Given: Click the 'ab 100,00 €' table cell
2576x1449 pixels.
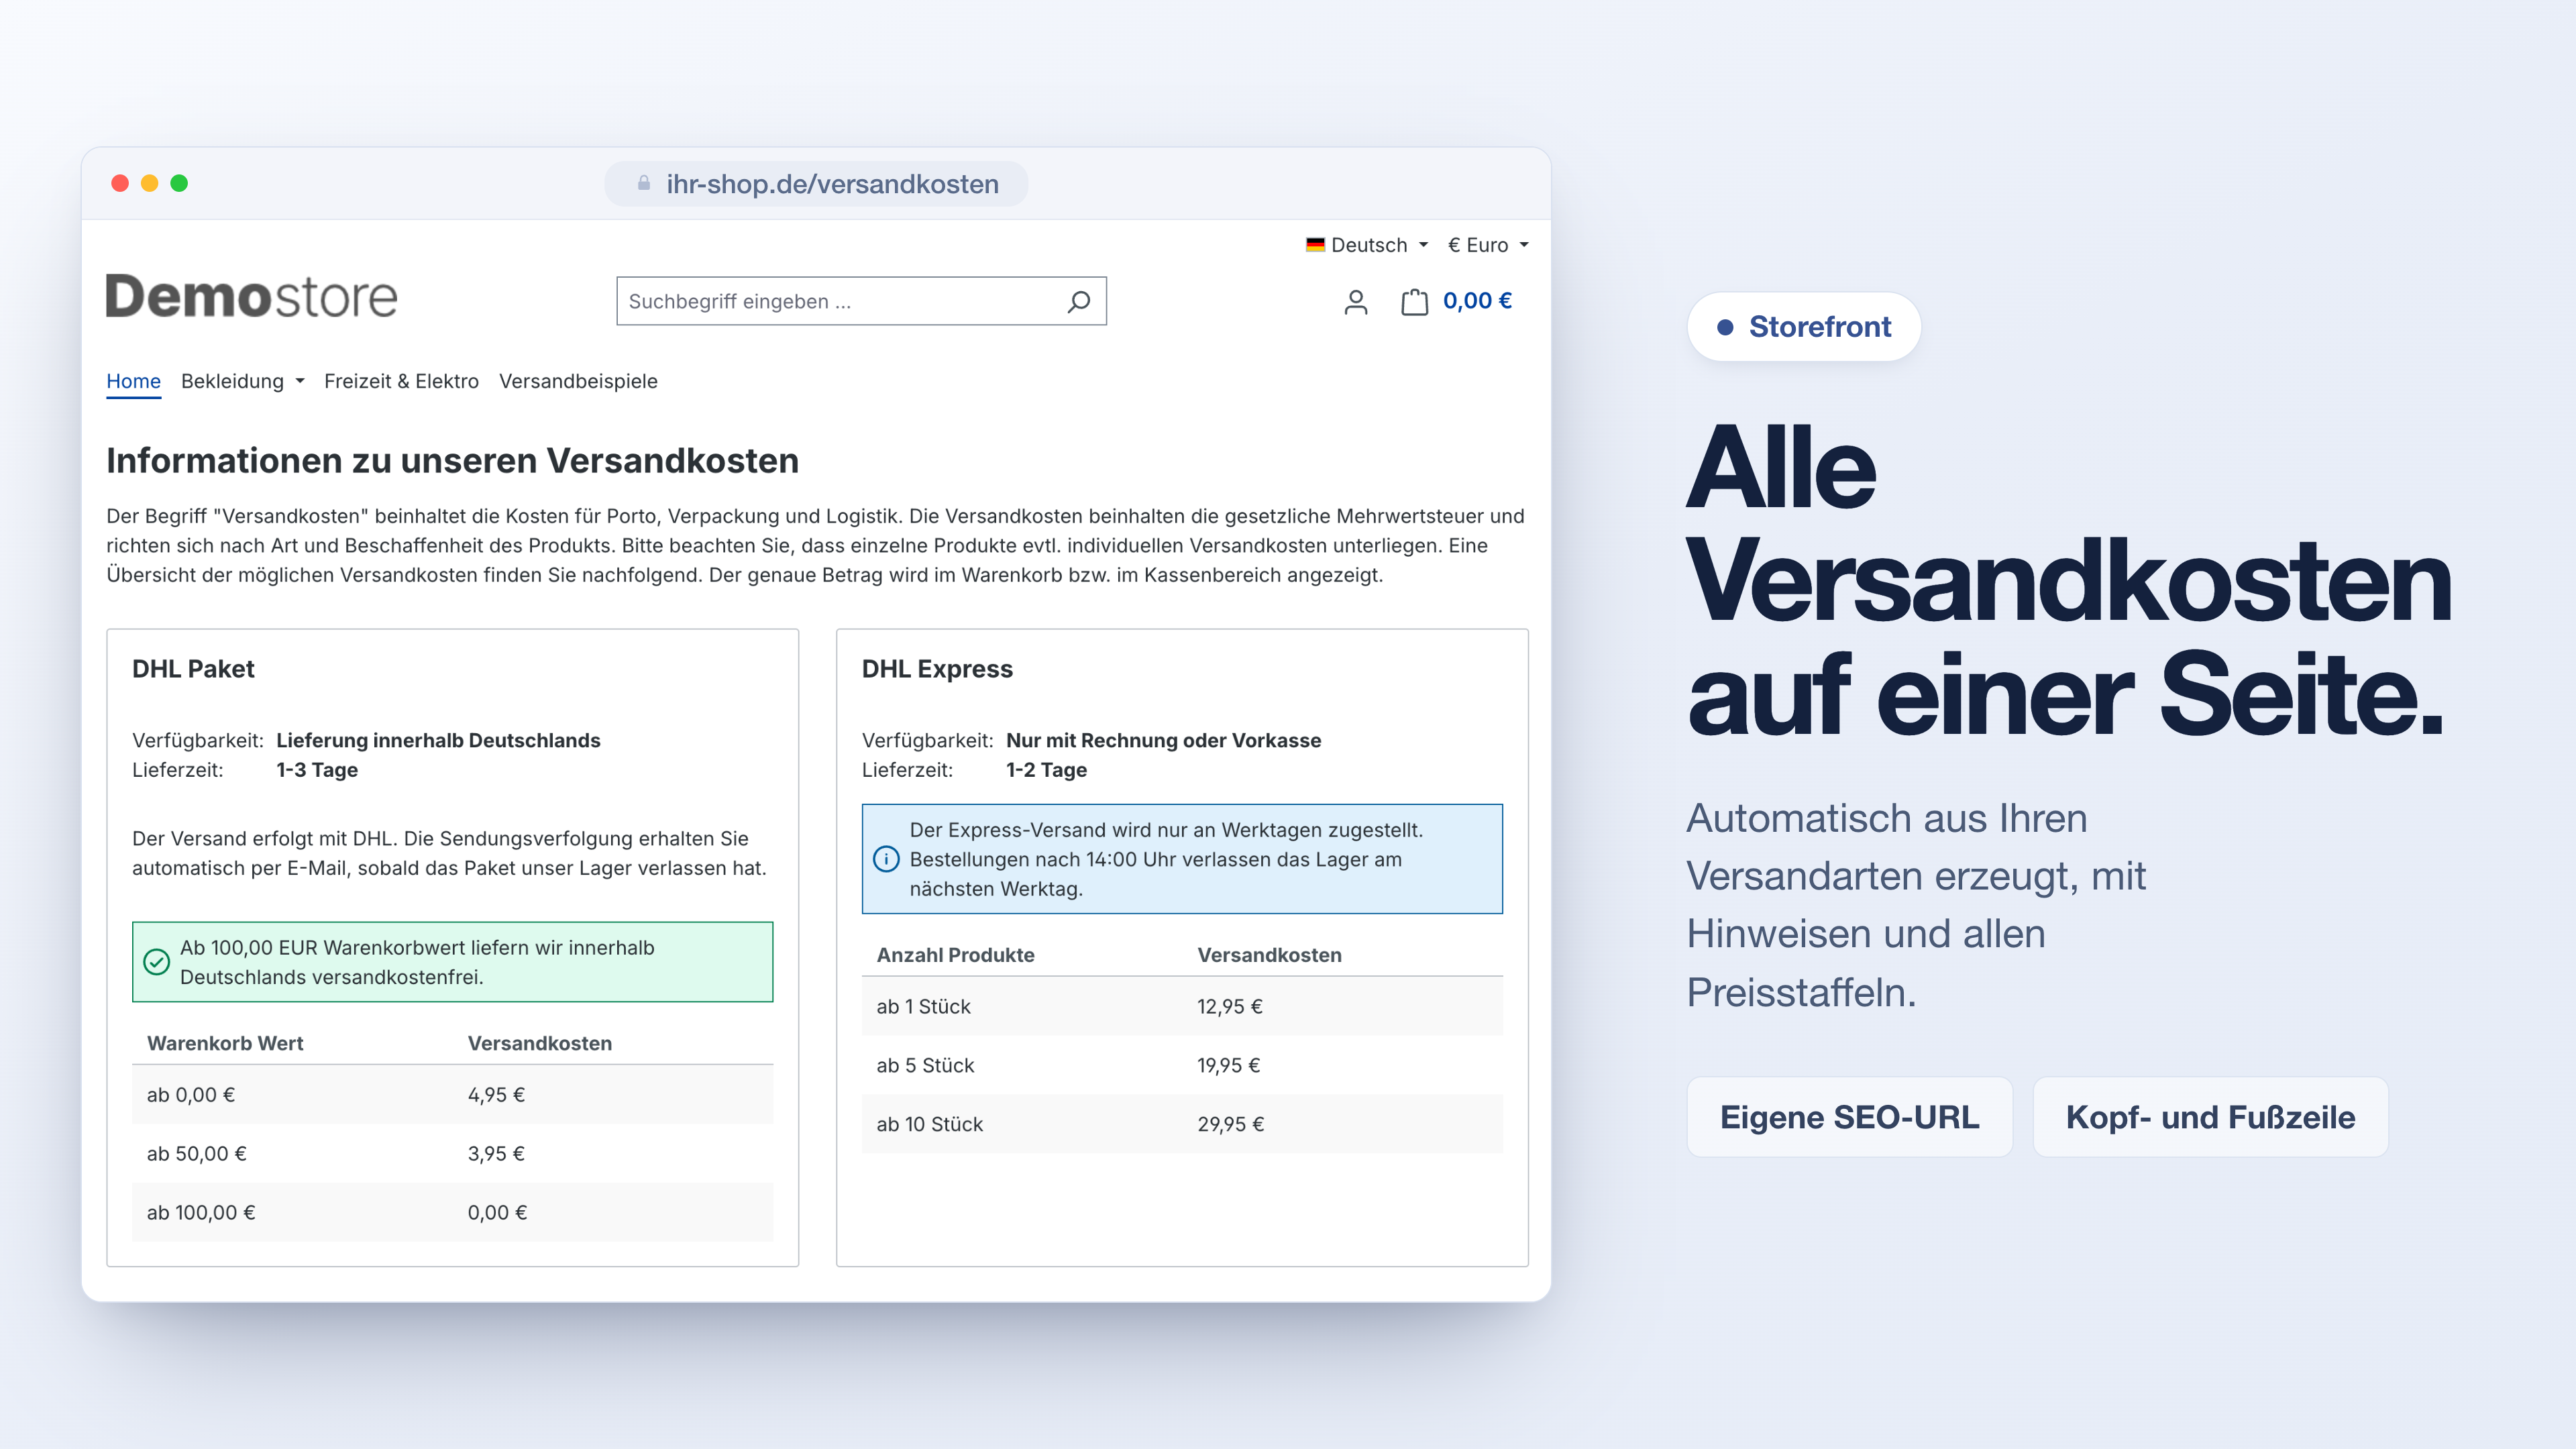Looking at the screenshot, I should click(x=201, y=1213).
